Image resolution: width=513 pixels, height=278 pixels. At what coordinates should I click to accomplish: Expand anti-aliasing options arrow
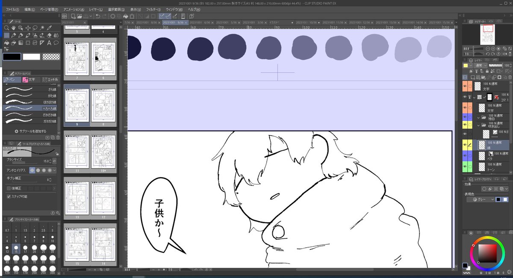(55, 170)
